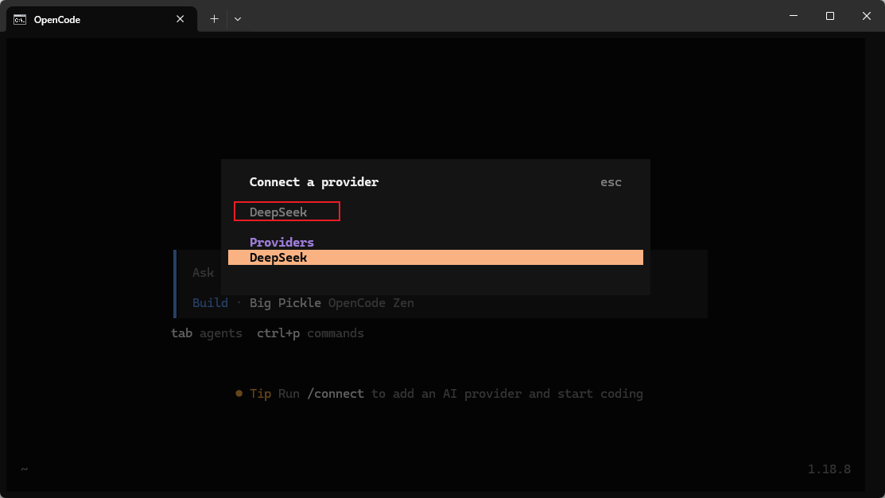885x498 pixels.
Task: Select the highlighted DeepSeek provider row
Action: click(435, 258)
